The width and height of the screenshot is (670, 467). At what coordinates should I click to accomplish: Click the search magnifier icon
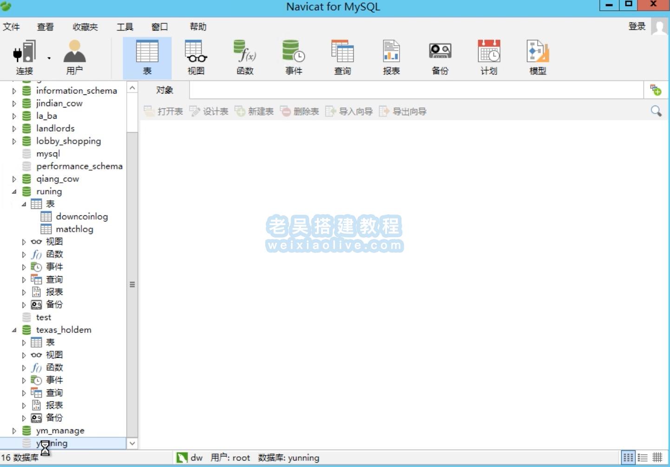pyautogui.click(x=656, y=111)
